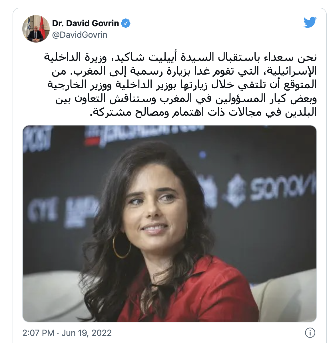The width and height of the screenshot is (333, 343).
Task: Click last tweet line ending مشتركة
Action: pos(203,112)
